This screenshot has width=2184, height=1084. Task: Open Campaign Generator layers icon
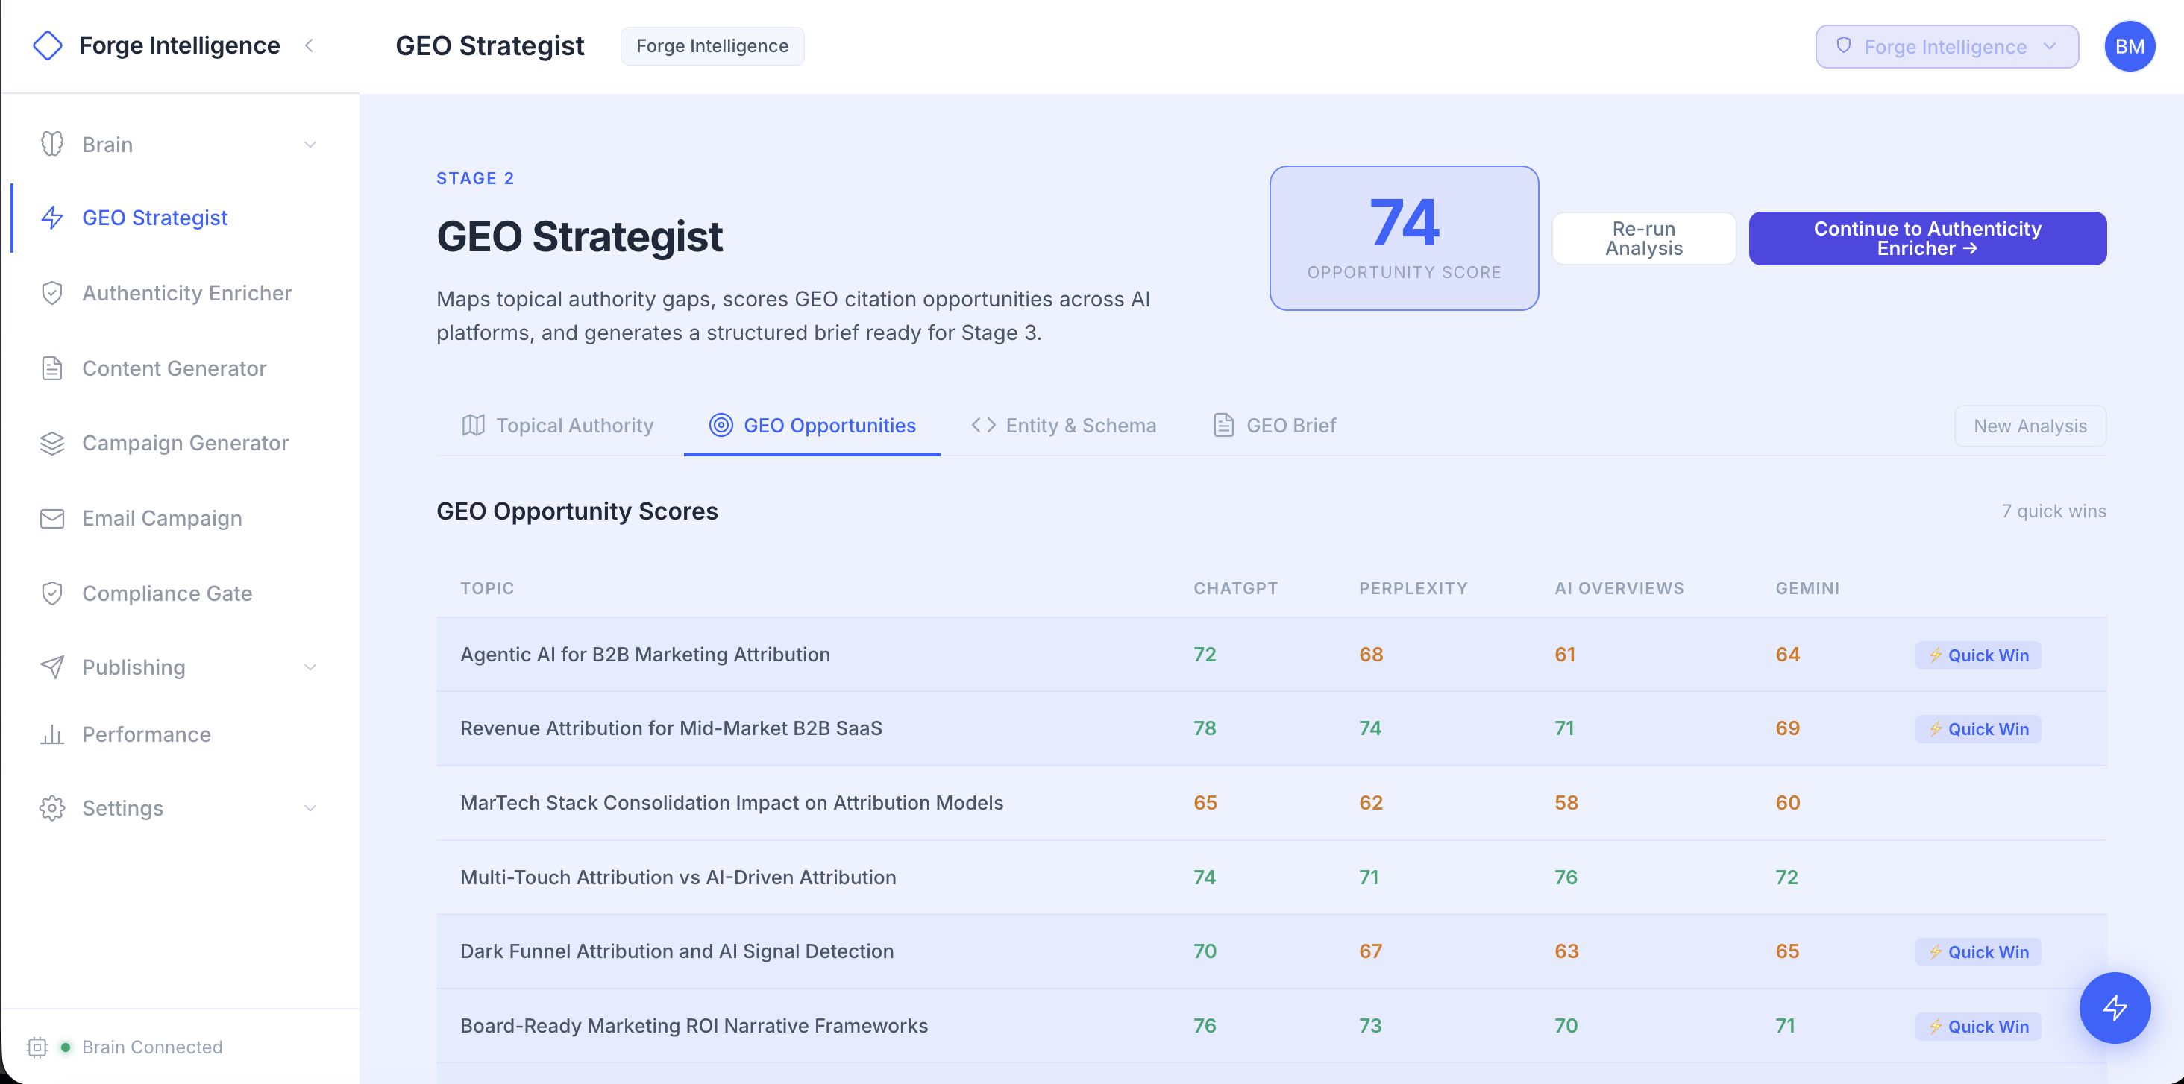point(51,444)
